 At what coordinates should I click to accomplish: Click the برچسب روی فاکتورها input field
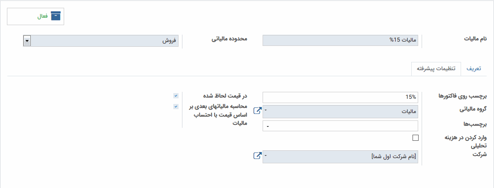[x=340, y=97]
